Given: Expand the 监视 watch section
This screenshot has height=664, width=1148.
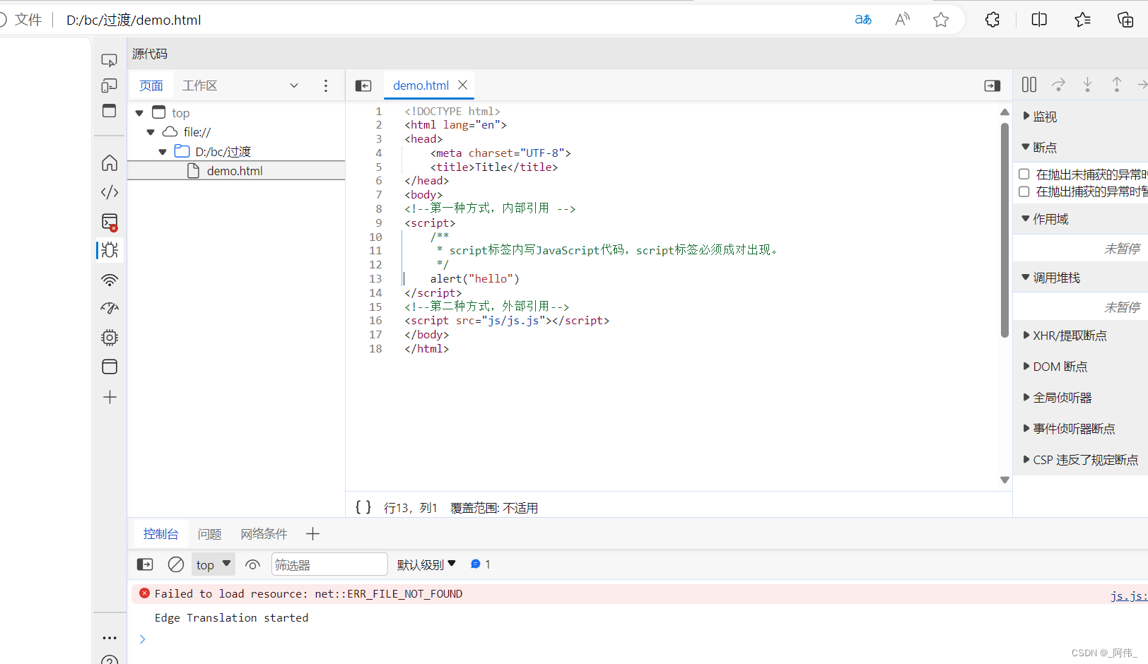Looking at the screenshot, I should [x=1039, y=116].
